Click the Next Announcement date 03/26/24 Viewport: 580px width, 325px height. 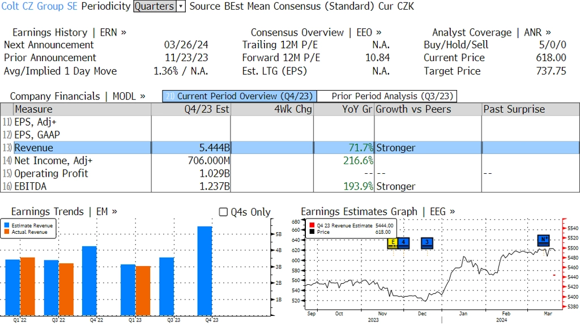(186, 45)
